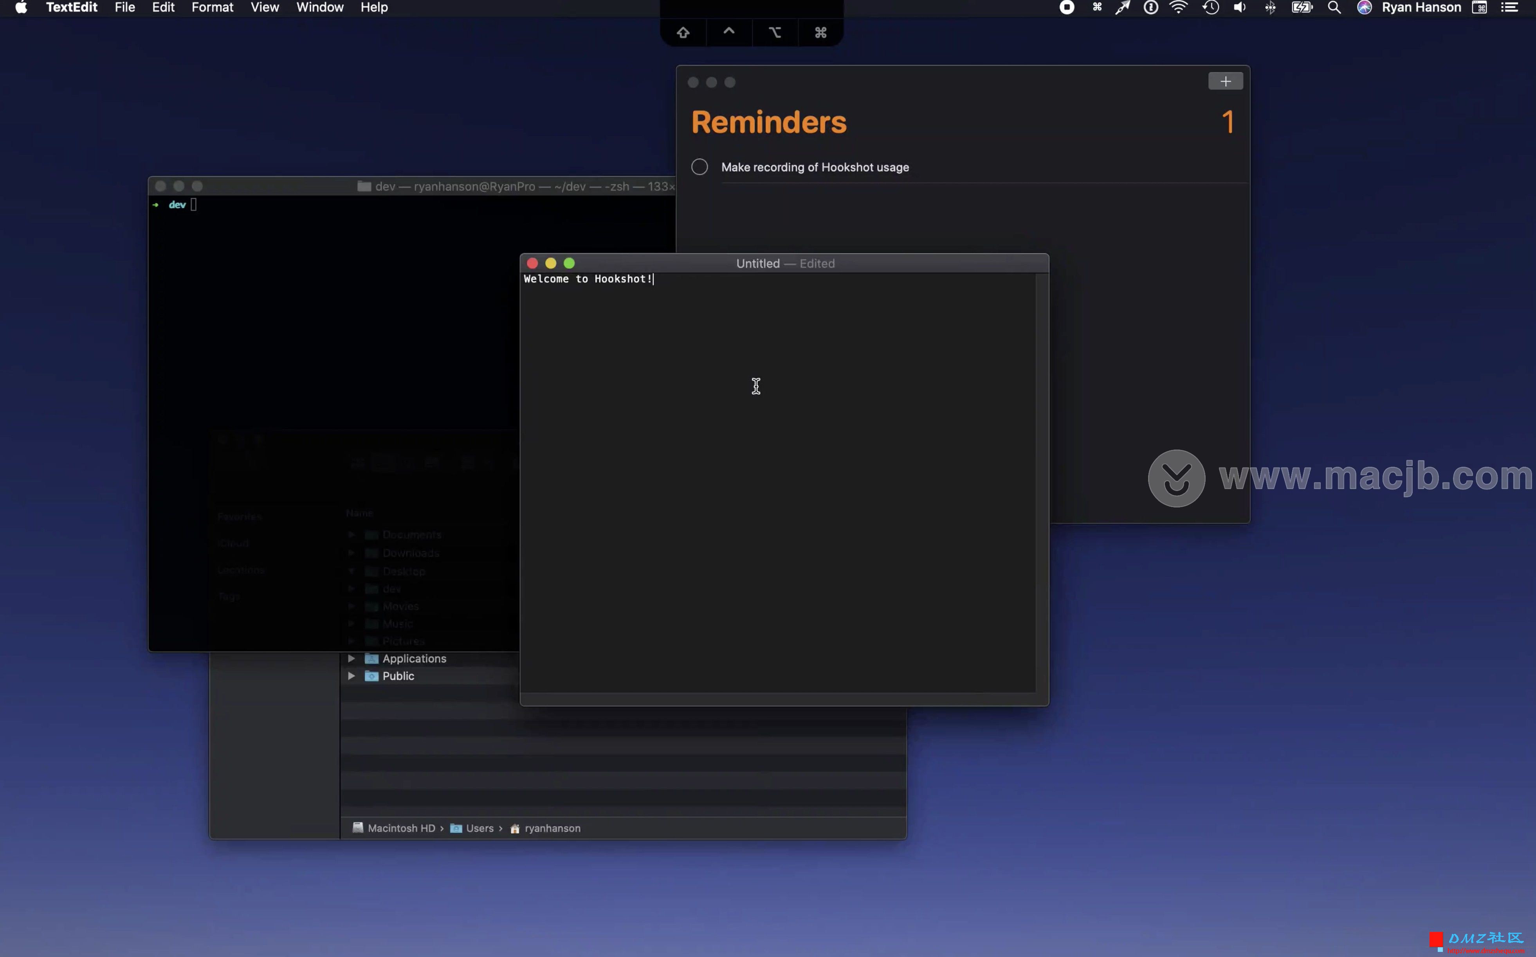
Task: Open the Window menu
Action: coord(320,7)
